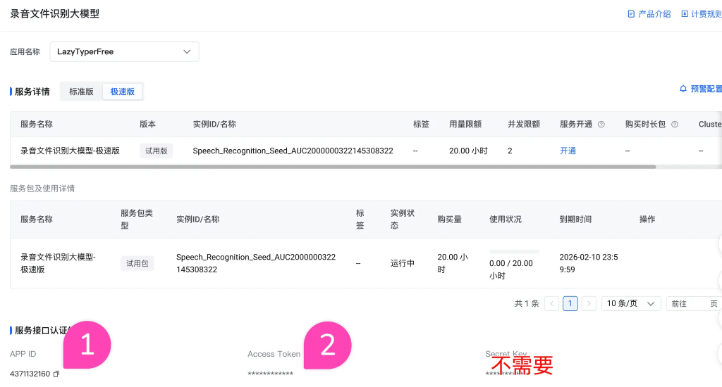The width and height of the screenshot is (722, 387).
Task: Copy the APP ID value
Action: point(56,374)
